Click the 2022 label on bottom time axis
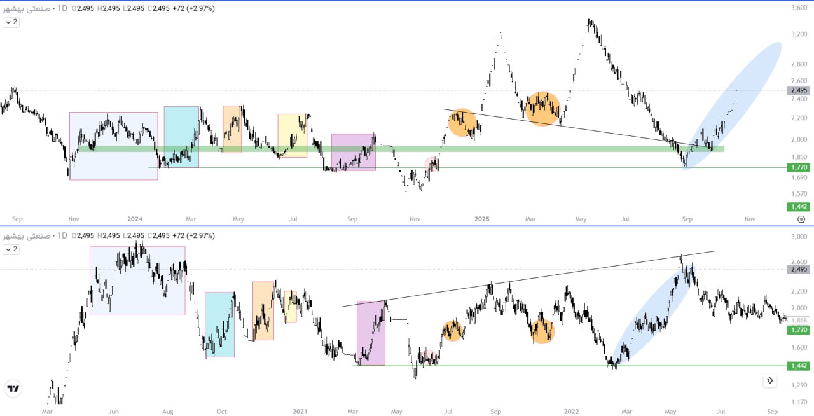The height and width of the screenshot is (416, 814). point(573,412)
